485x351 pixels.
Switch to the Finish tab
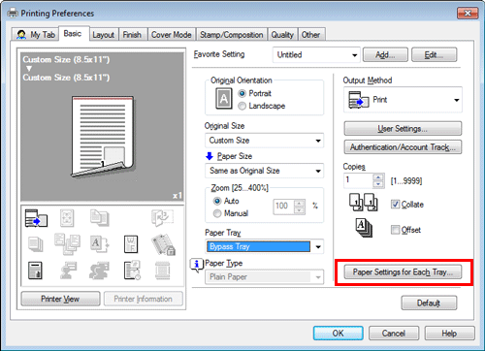[x=132, y=35]
